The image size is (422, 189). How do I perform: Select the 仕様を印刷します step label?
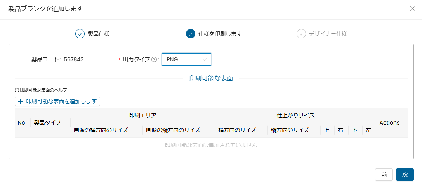click(220, 34)
